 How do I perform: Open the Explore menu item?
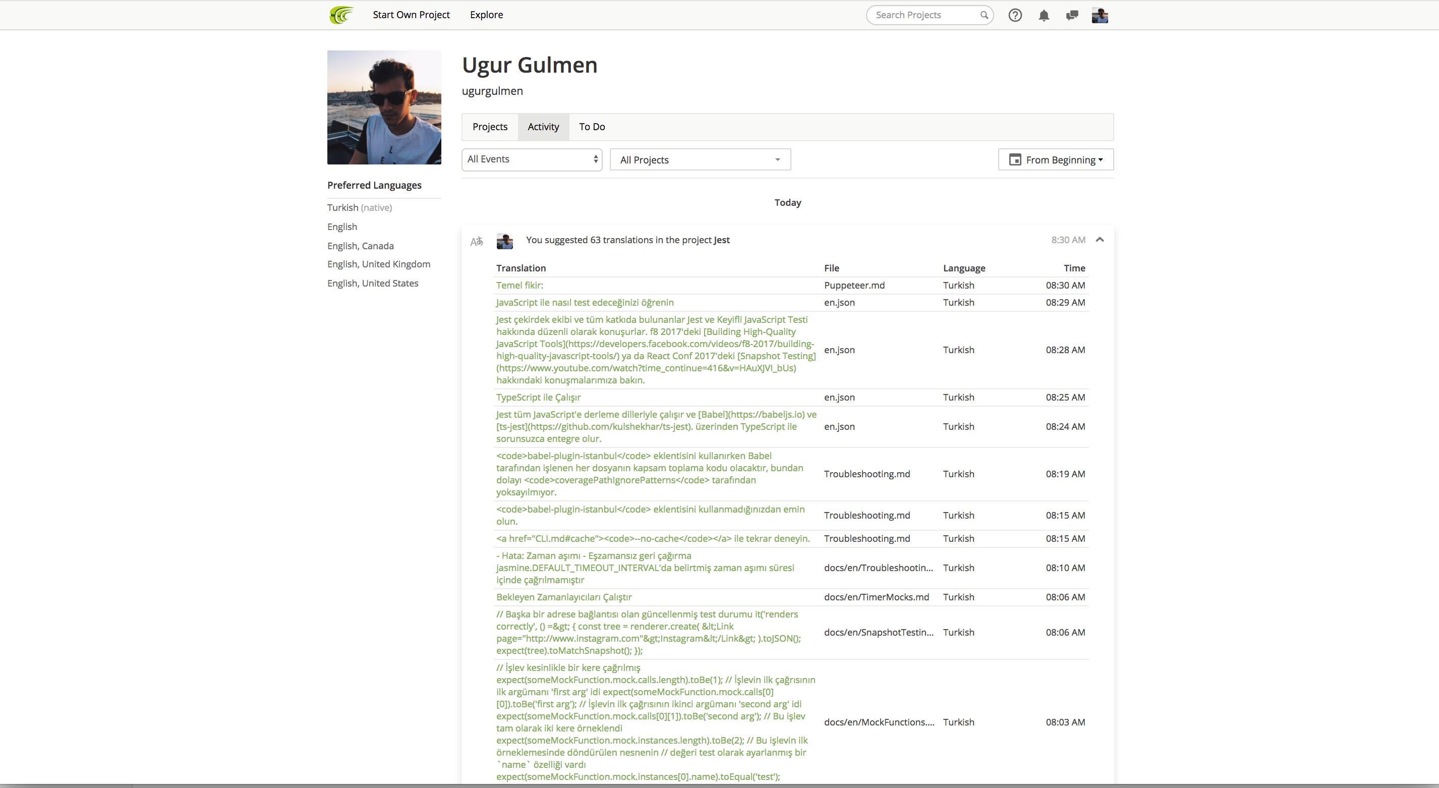click(486, 15)
